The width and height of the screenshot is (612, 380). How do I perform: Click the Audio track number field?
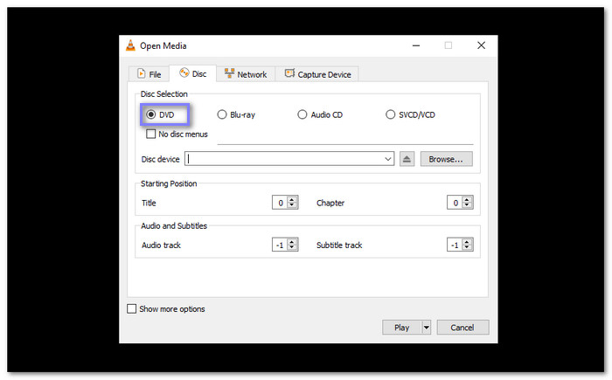pyautogui.click(x=280, y=245)
